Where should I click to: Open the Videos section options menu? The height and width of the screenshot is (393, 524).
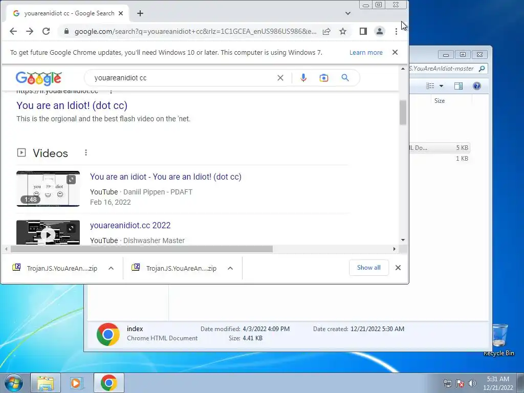point(86,152)
